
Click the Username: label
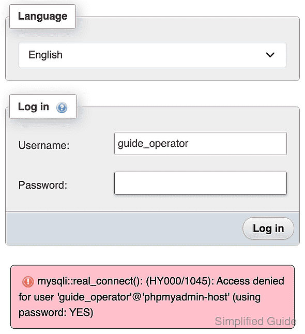coord(44,145)
